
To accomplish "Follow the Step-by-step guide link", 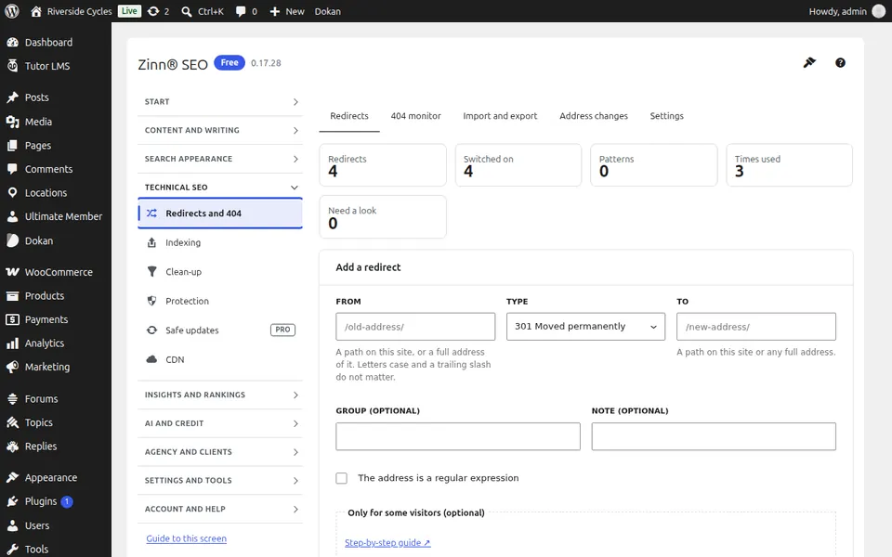I will coord(387,543).
